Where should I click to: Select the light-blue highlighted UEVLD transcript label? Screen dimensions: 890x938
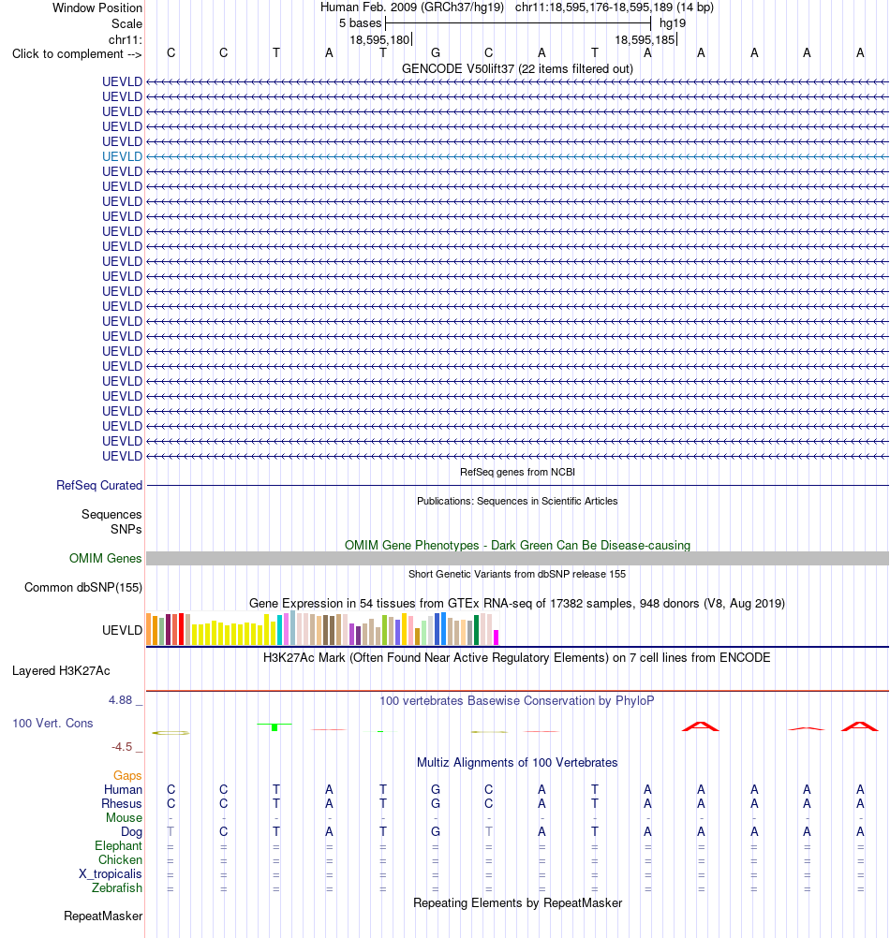[122, 156]
